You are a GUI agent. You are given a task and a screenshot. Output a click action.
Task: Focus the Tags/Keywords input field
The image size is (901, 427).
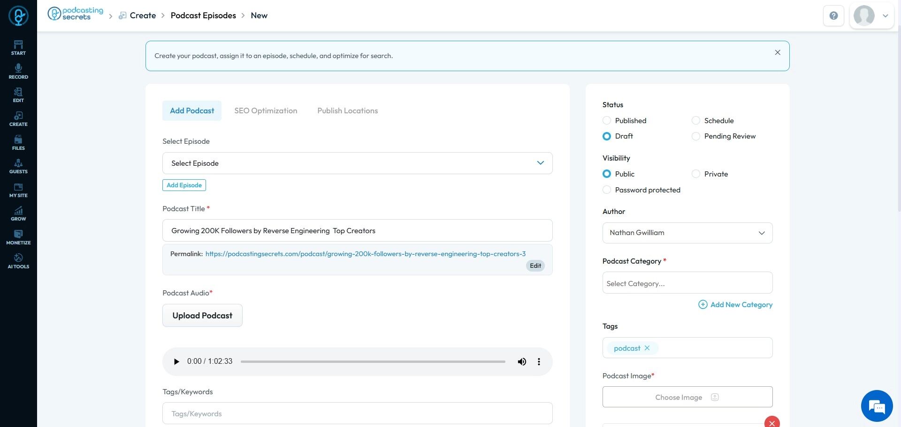(357, 413)
